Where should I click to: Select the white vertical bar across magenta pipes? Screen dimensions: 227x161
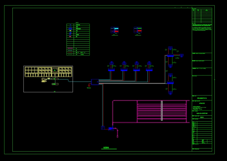(x=162, y=111)
